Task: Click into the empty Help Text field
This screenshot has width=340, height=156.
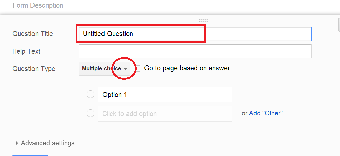Action: 195,51
